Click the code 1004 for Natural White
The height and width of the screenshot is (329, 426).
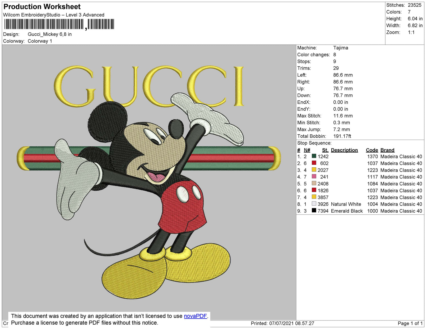coord(372,204)
